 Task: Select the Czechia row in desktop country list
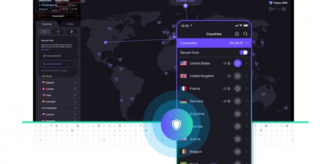[x=58, y=115]
